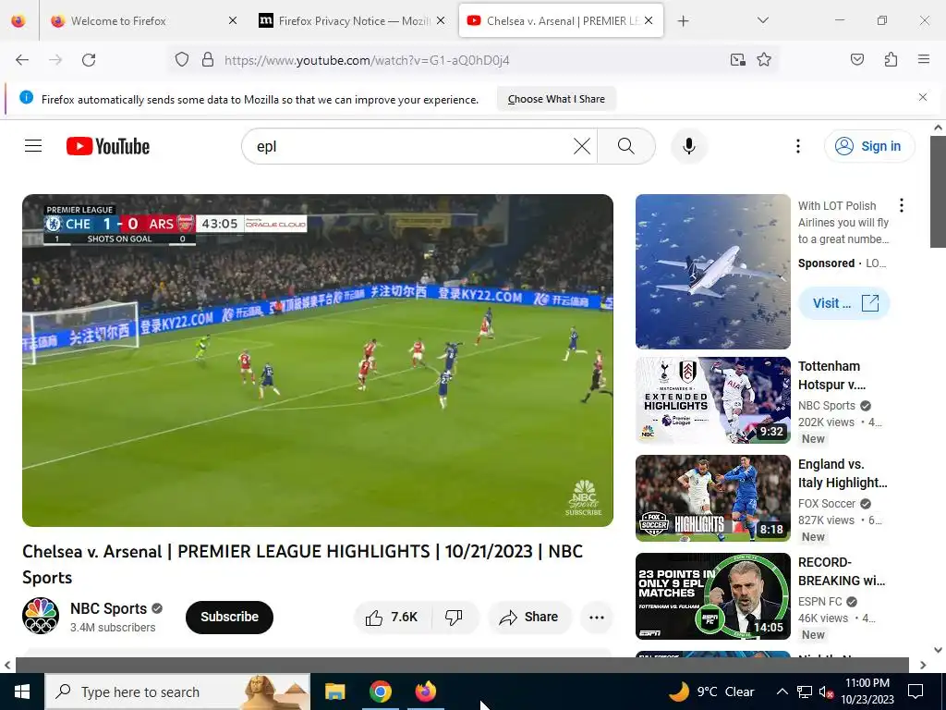Click the Visit sponsored ad button
946x710 pixels.
843,303
